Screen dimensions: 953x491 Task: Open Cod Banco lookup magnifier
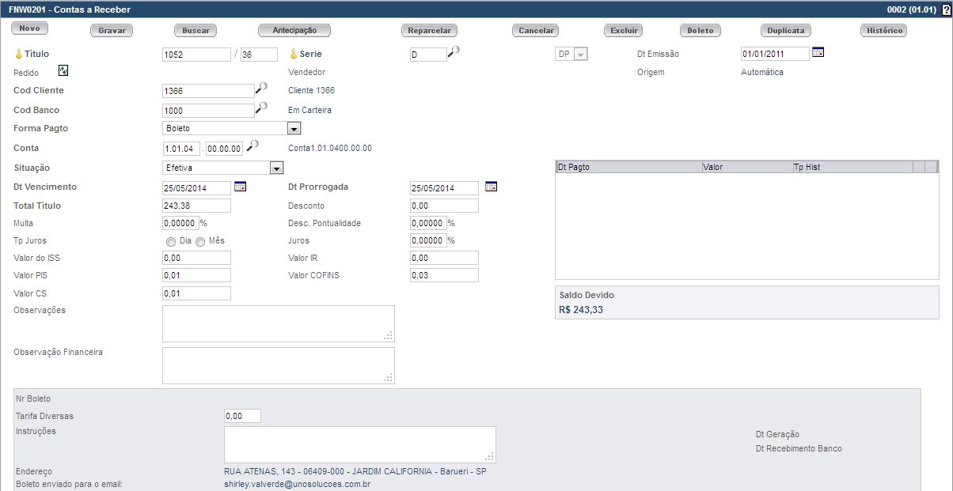261,108
